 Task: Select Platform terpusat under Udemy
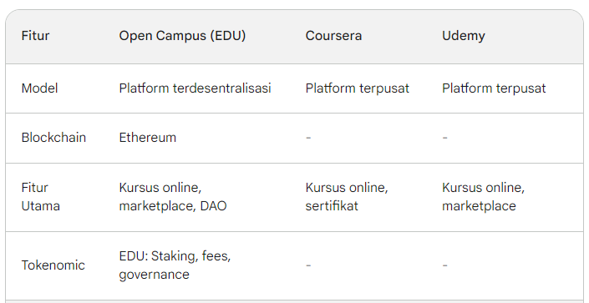[494, 88]
